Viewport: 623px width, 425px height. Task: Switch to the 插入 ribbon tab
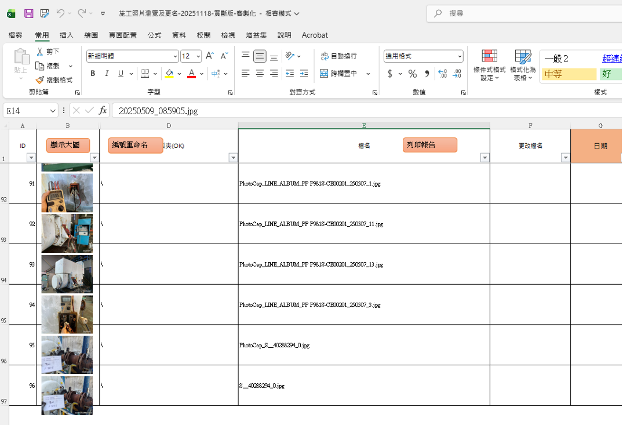tap(66, 35)
